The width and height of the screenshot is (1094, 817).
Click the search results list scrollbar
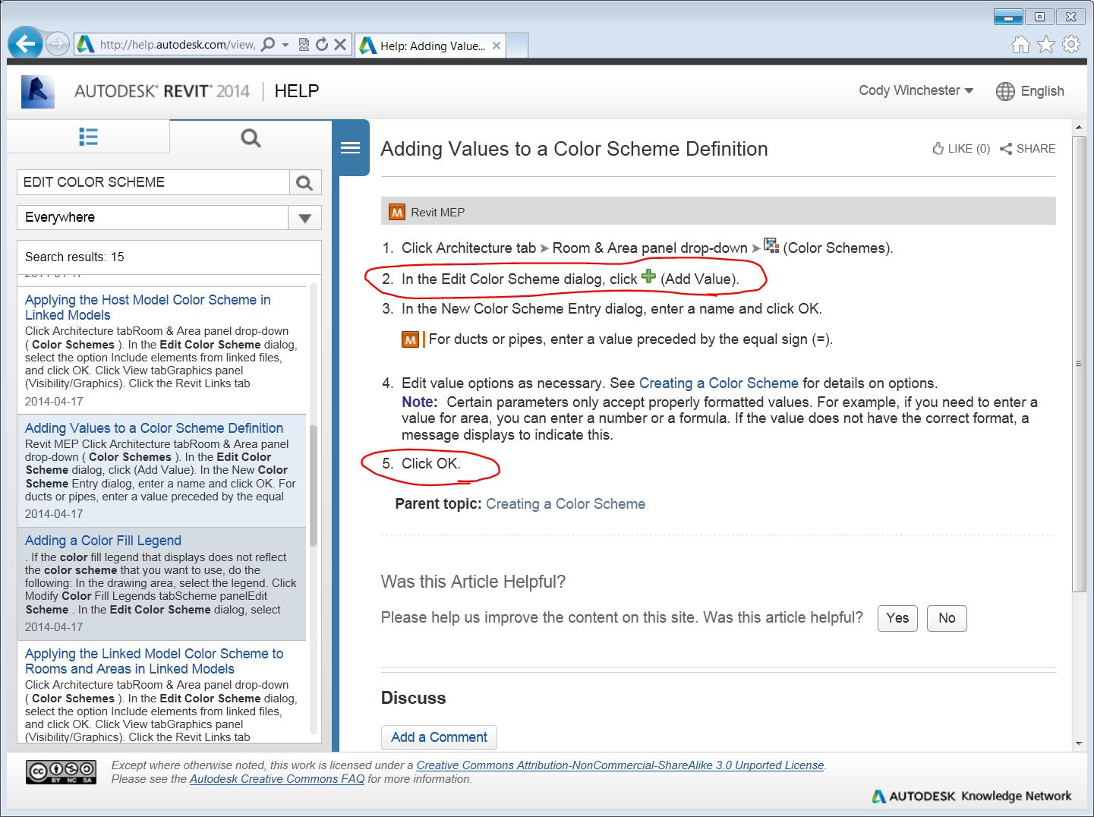(314, 486)
